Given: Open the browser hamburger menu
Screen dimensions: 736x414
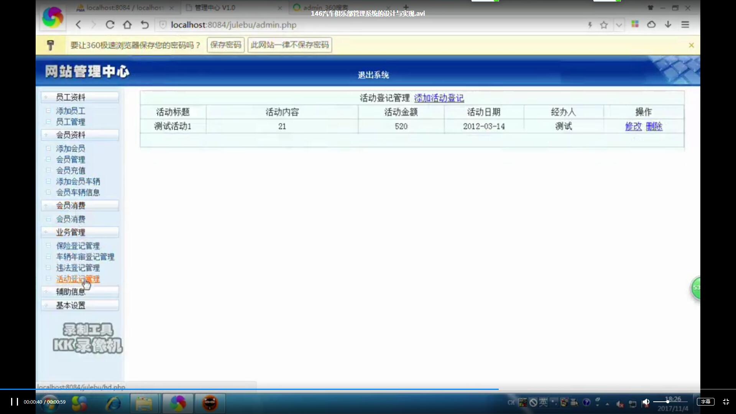Looking at the screenshot, I should pyautogui.click(x=685, y=25).
